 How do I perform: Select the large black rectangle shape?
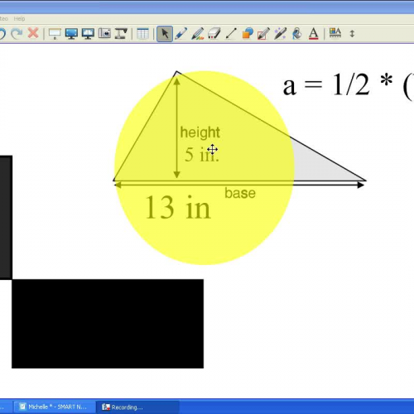pos(108,324)
